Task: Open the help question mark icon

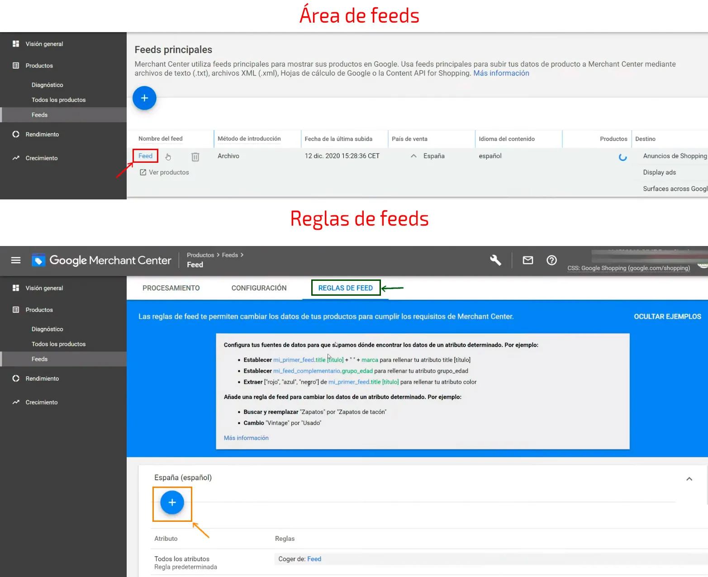Action: coord(551,260)
